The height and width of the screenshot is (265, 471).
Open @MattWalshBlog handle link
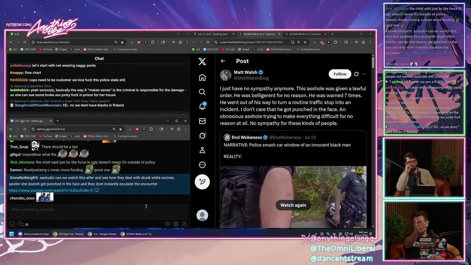coord(251,78)
